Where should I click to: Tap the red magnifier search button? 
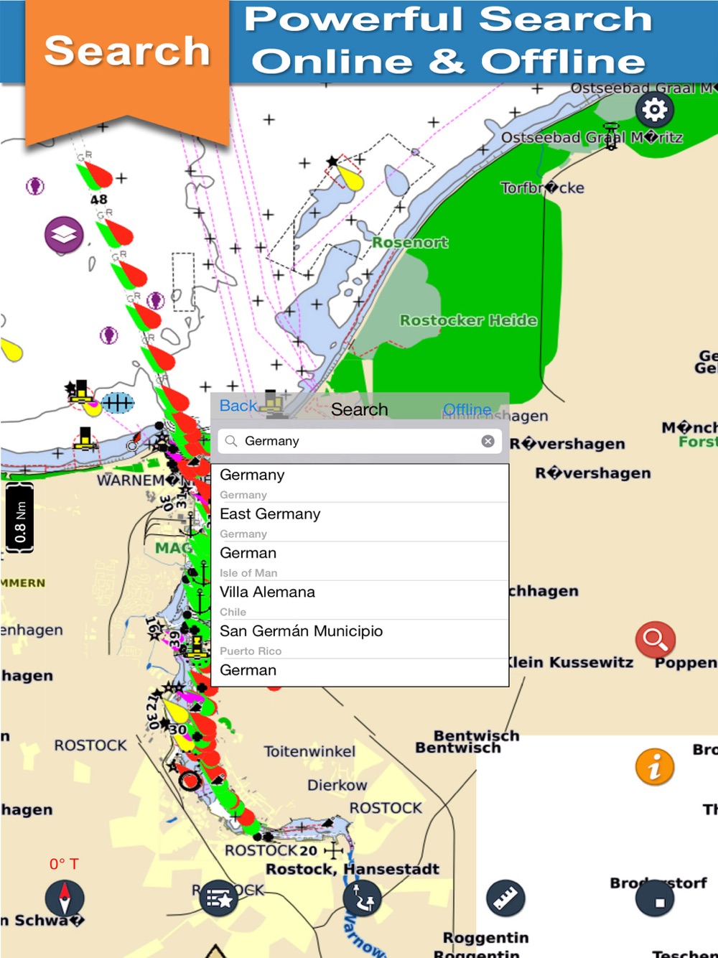coord(655,639)
